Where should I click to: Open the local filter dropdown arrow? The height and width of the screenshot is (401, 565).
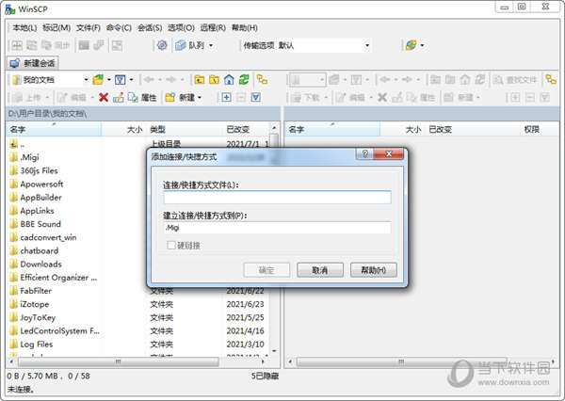(x=131, y=80)
